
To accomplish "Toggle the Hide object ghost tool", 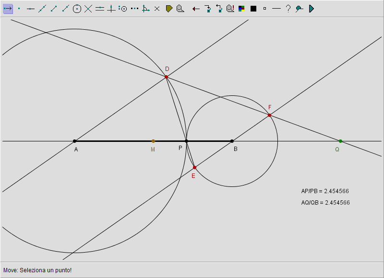I will tap(180, 9).
